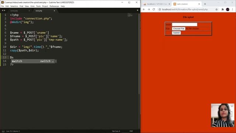The image size is (236, 133).
Task: Close the localhost phpMyAdmin browser tab
Action: [169, 4]
